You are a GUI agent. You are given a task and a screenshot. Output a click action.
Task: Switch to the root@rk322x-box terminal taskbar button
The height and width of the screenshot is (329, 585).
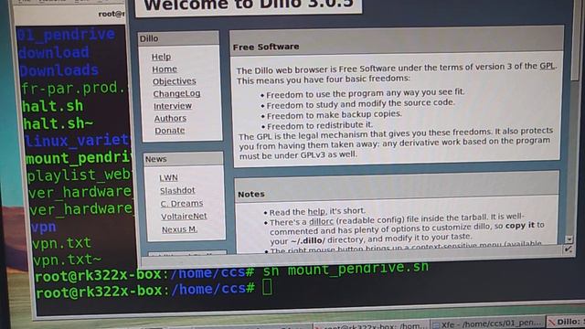(371, 325)
